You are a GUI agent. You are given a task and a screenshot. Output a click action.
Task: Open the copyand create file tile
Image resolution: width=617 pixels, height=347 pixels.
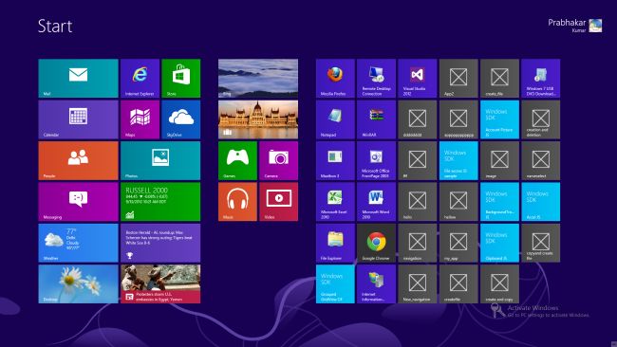coord(541,243)
